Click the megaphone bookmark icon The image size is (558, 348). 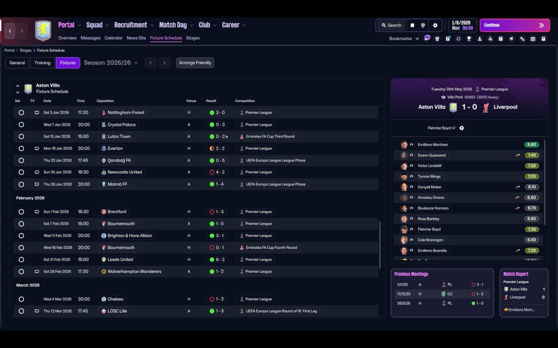click(x=511, y=39)
